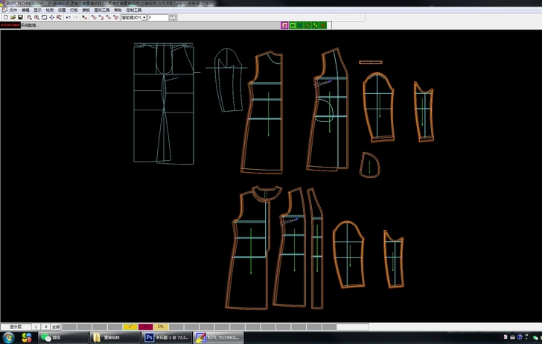Click the colorful pinwheel taskbar icon
Image resolution: width=542 pixels, height=344 pixels.
tap(26, 337)
